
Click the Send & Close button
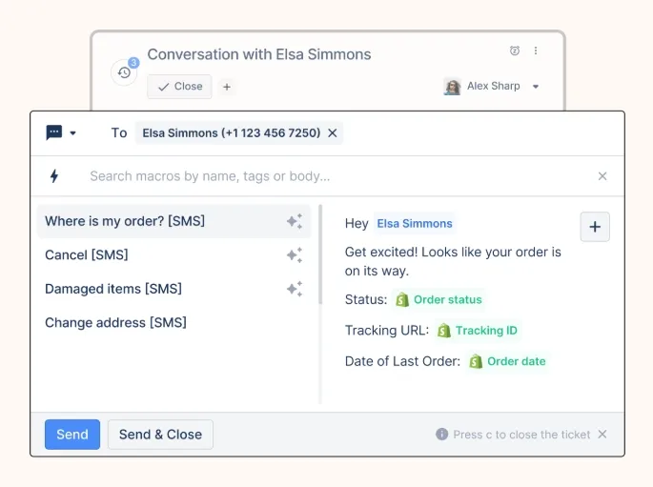coord(160,435)
